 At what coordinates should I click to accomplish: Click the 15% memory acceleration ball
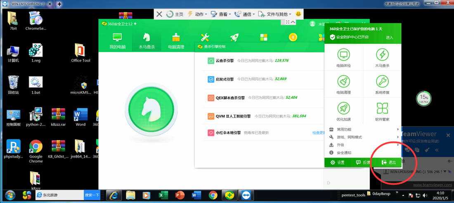click(424, 99)
